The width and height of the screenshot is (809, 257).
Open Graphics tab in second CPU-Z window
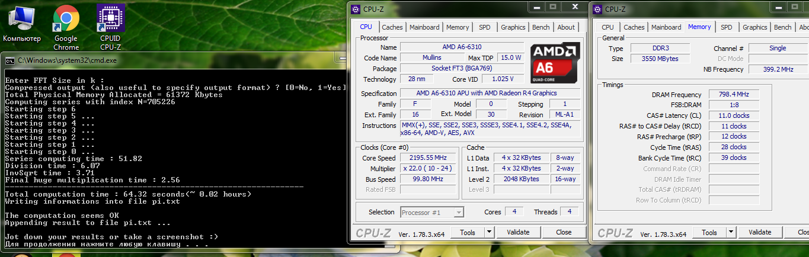tap(755, 27)
